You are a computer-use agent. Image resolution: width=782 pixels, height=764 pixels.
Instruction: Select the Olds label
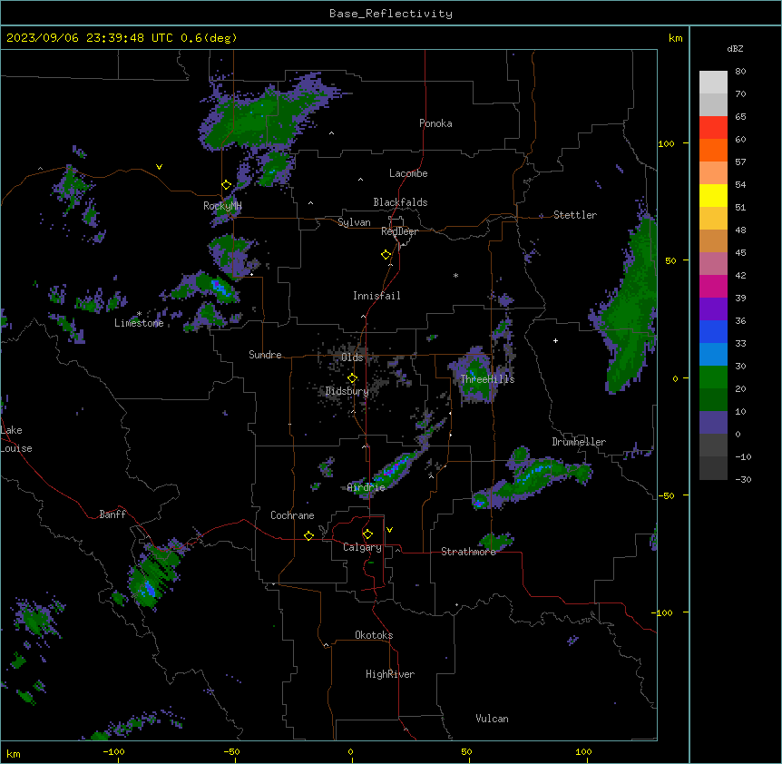point(352,358)
